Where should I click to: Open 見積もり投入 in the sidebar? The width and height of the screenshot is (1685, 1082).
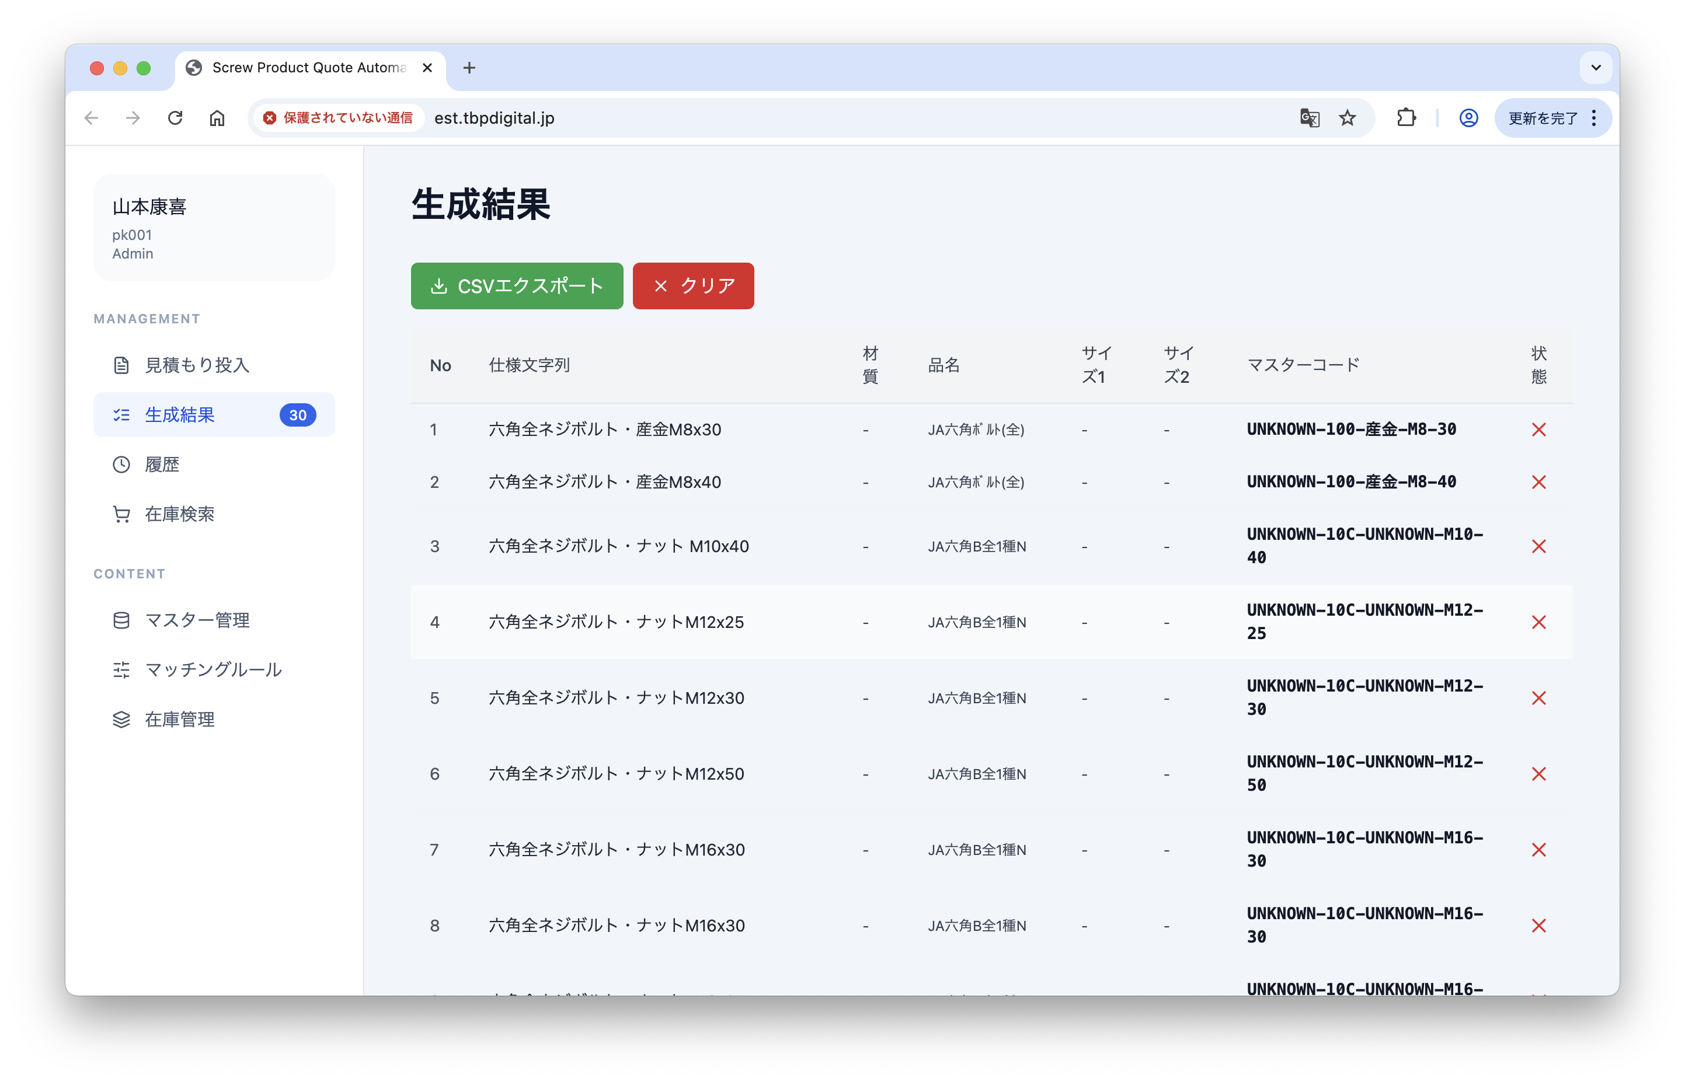[197, 365]
